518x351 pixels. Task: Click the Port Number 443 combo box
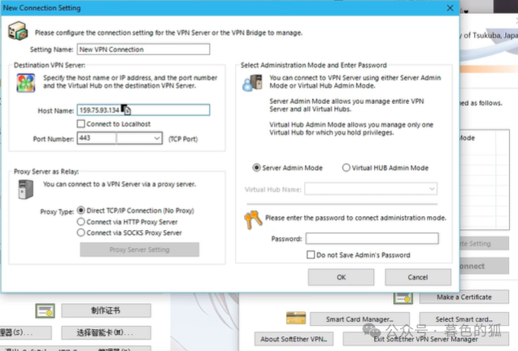(96, 139)
